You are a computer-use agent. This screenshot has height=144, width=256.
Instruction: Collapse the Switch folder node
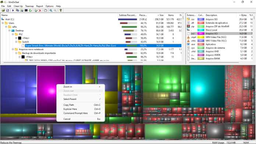[x=16, y=42]
